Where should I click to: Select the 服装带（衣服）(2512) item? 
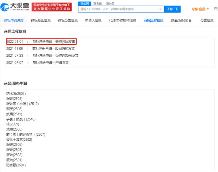(22, 104)
